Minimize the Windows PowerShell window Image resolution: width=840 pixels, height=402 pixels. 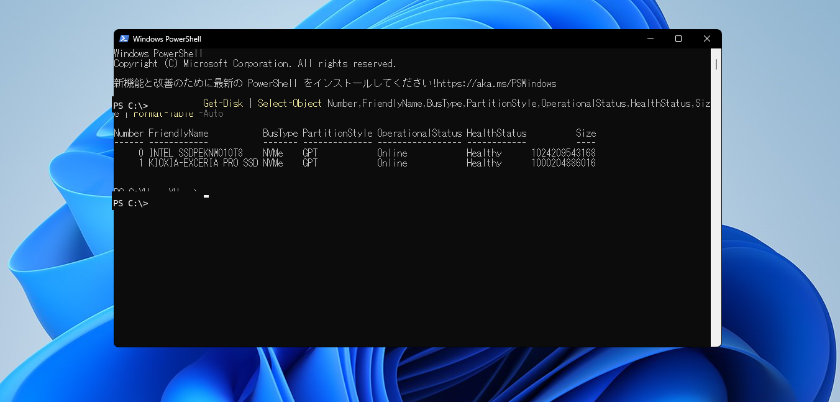click(650, 39)
